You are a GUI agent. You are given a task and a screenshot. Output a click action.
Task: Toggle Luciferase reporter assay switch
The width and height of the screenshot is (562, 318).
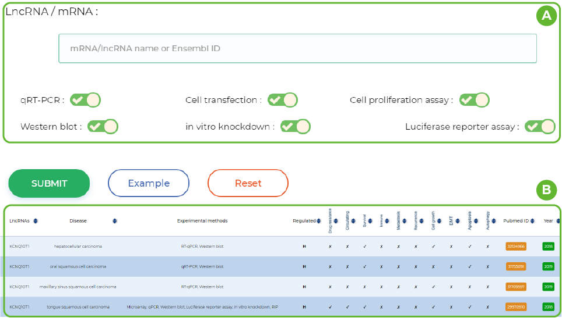pos(539,126)
